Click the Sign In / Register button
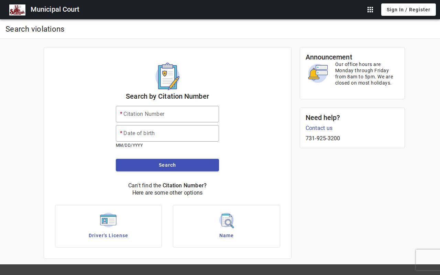Image resolution: width=440 pixels, height=275 pixels. (x=408, y=10)
